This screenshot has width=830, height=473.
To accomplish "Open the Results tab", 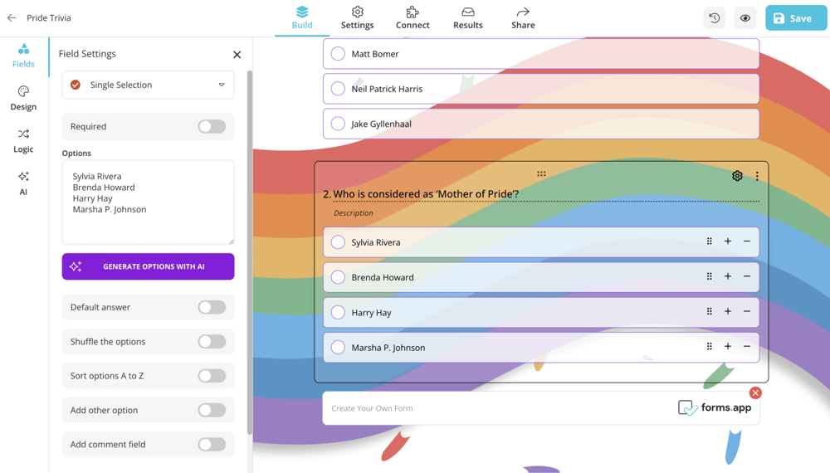I will pyautogui.click(x=467, y=18).
